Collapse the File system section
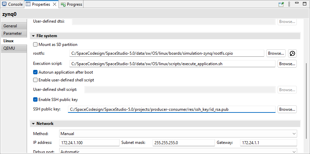The width and height of the screenshot is (310, 154). click(x=33, y=36)
